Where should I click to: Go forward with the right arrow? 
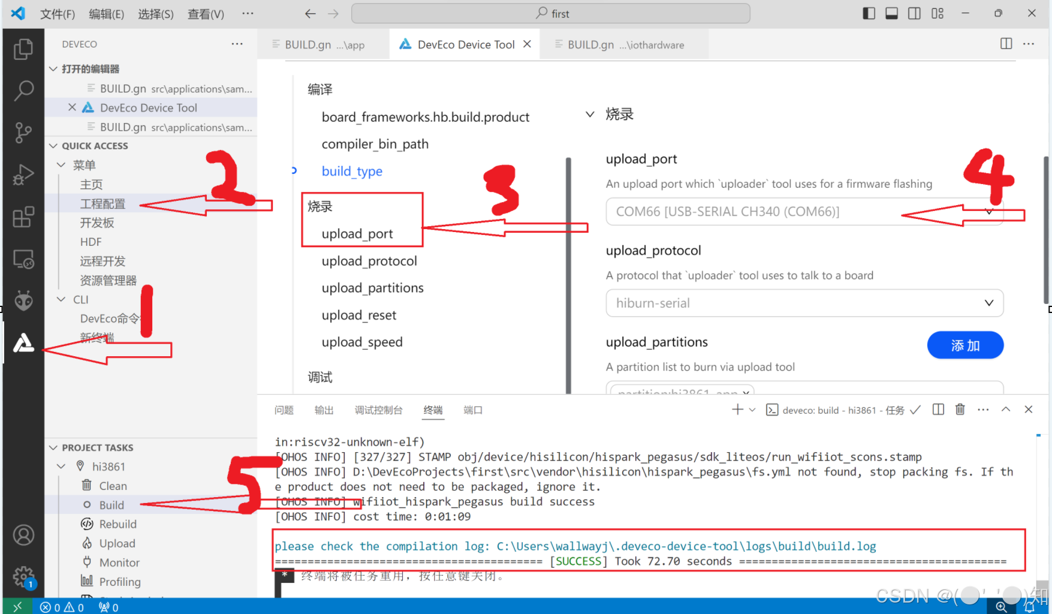click(x=333, y=13)
